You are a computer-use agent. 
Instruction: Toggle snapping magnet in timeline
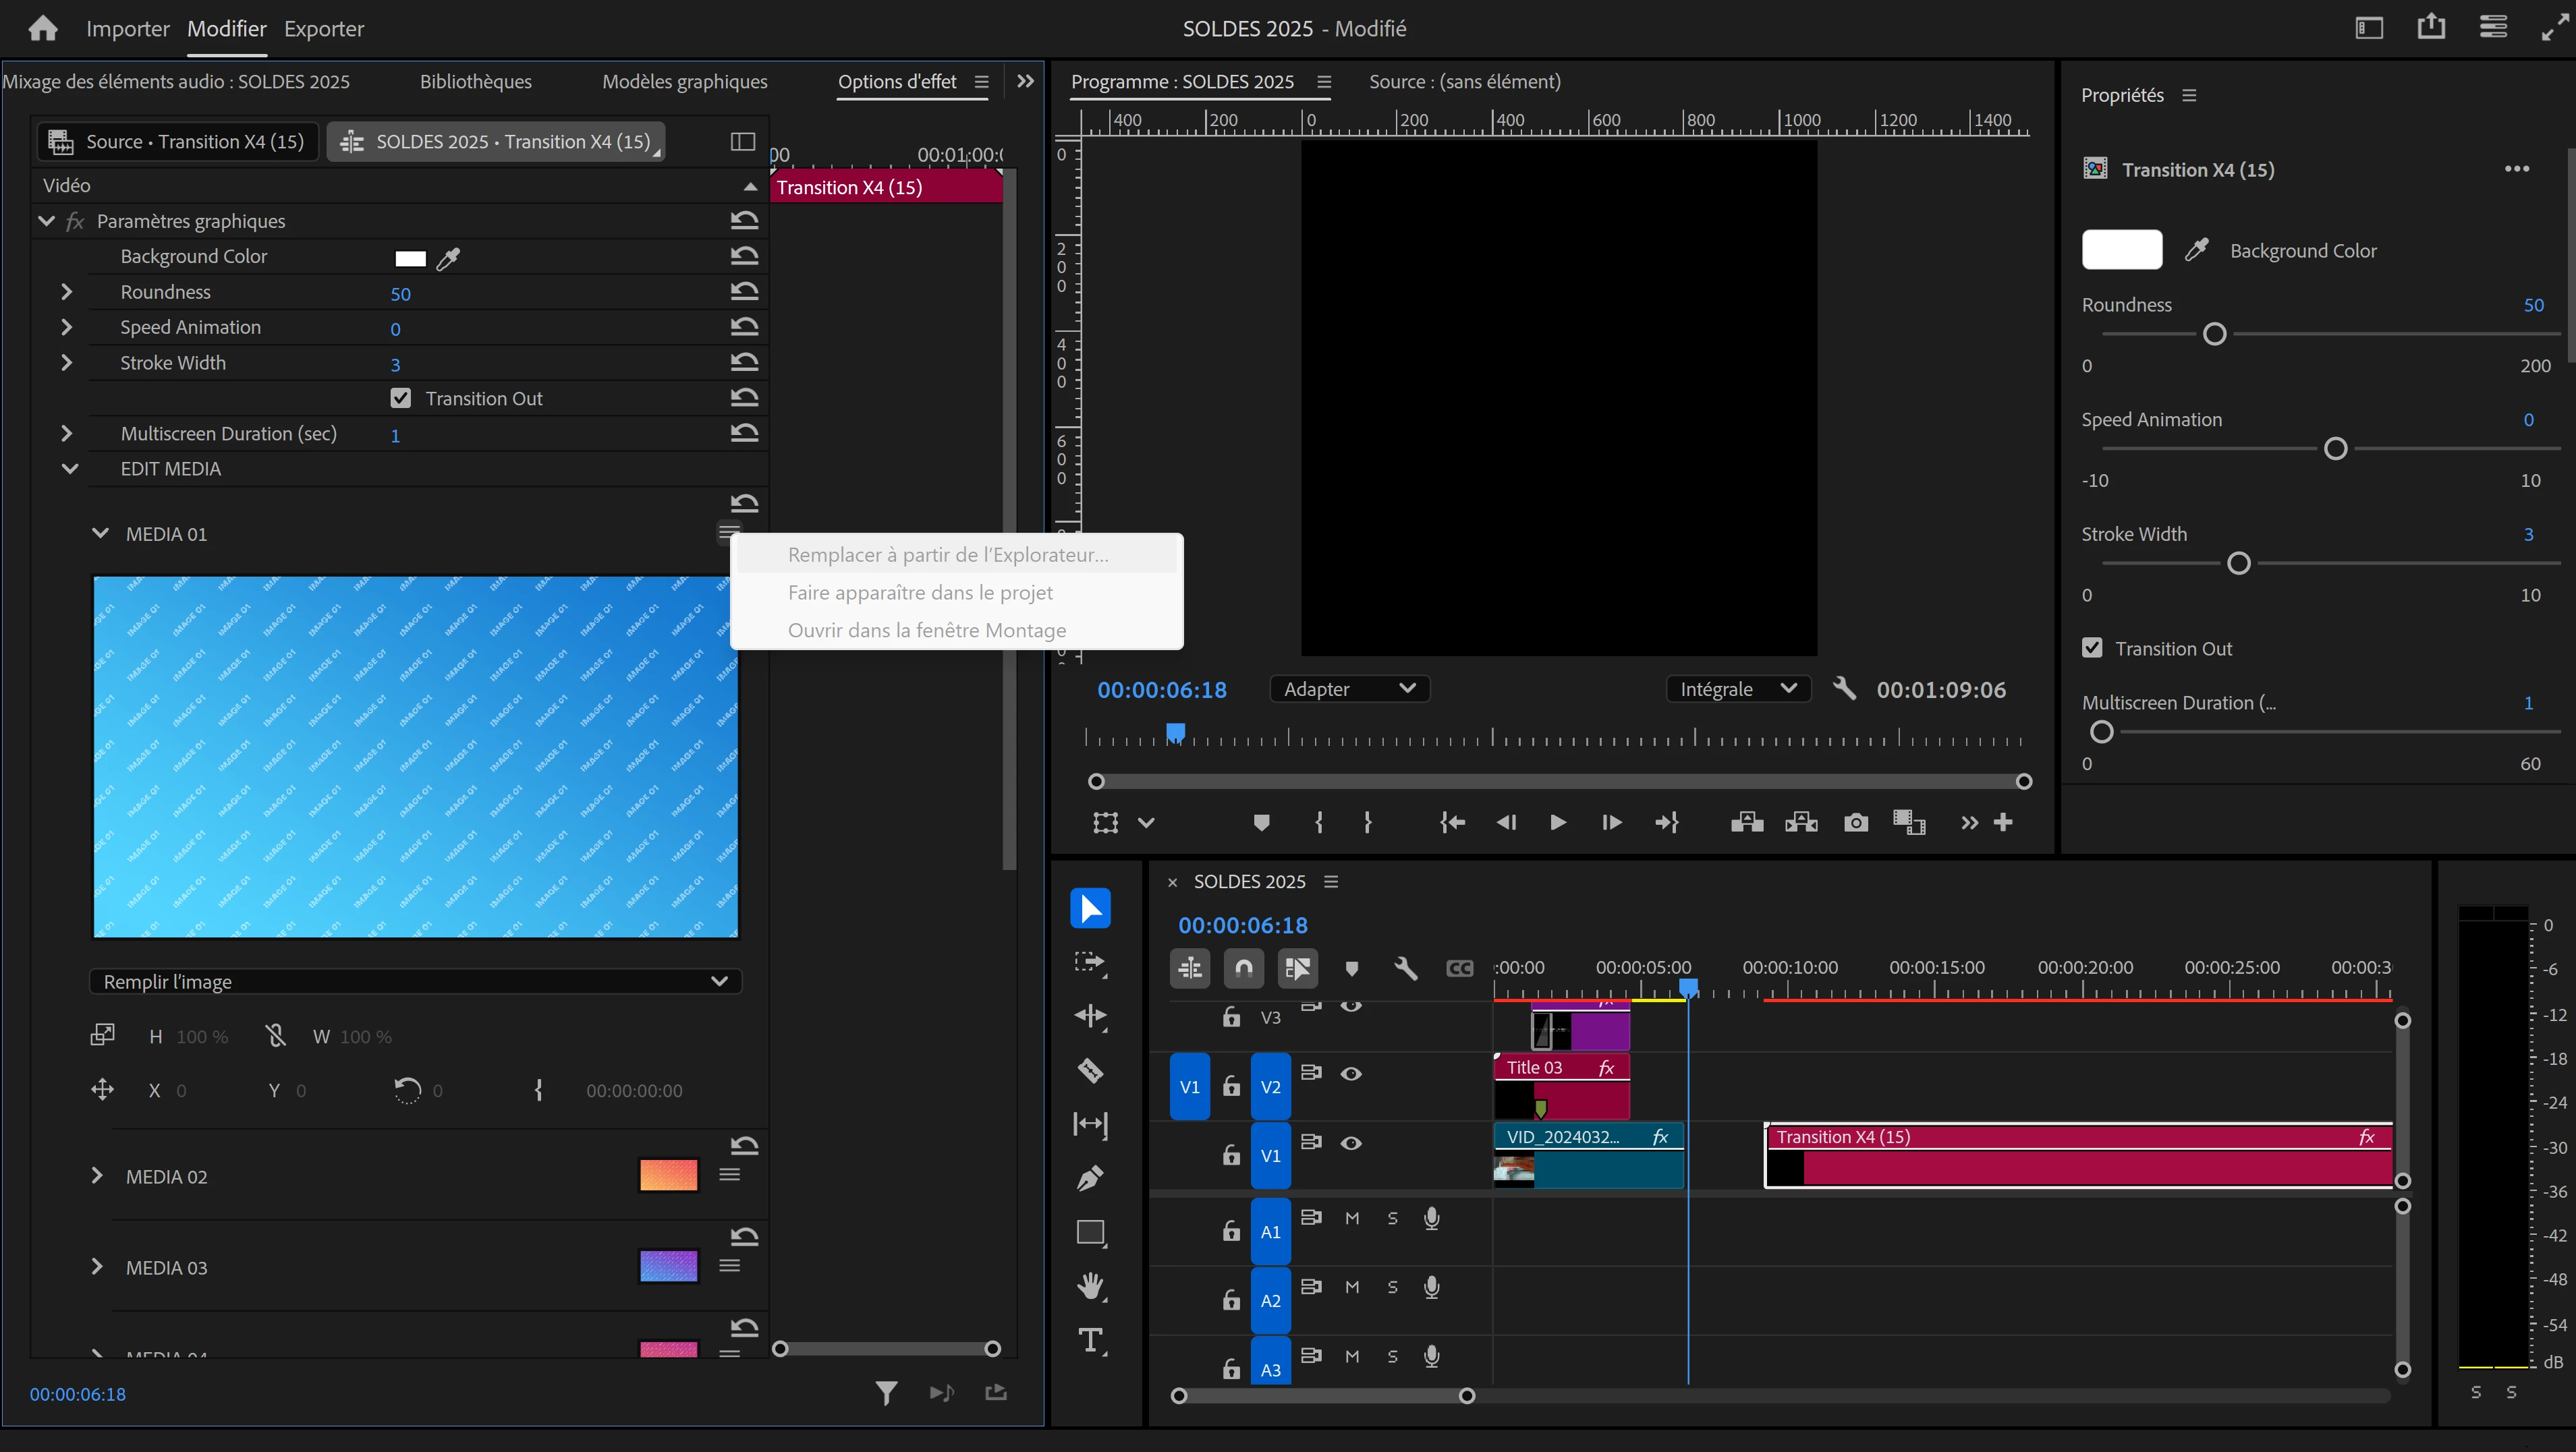click(x=1243, y=967)
